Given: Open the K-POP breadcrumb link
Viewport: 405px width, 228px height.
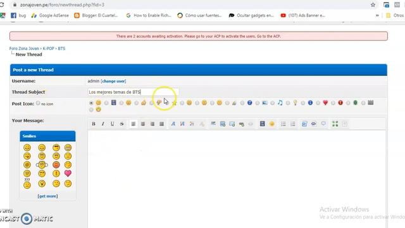Looking at the screenshot, I should 48,49.
